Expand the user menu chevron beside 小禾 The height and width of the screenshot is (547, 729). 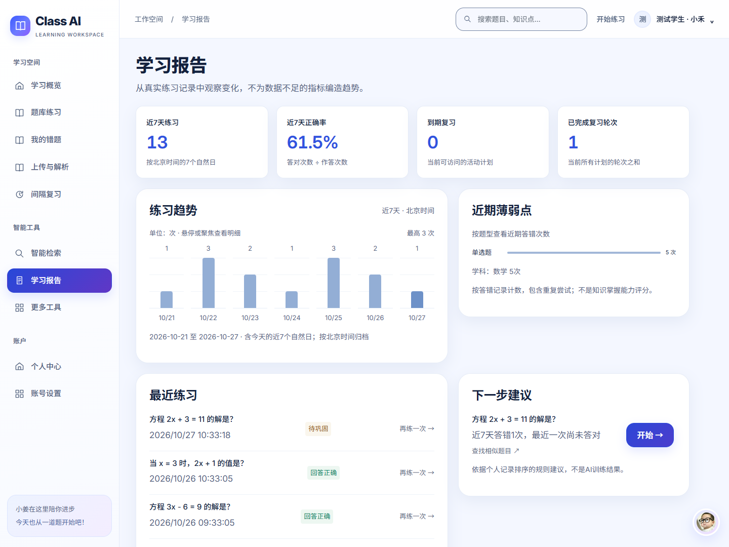(x=712, y=21)
